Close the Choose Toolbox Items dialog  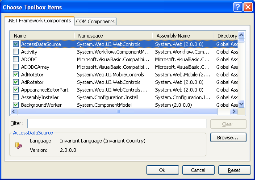pyautogui.click(x=248, y=7)
